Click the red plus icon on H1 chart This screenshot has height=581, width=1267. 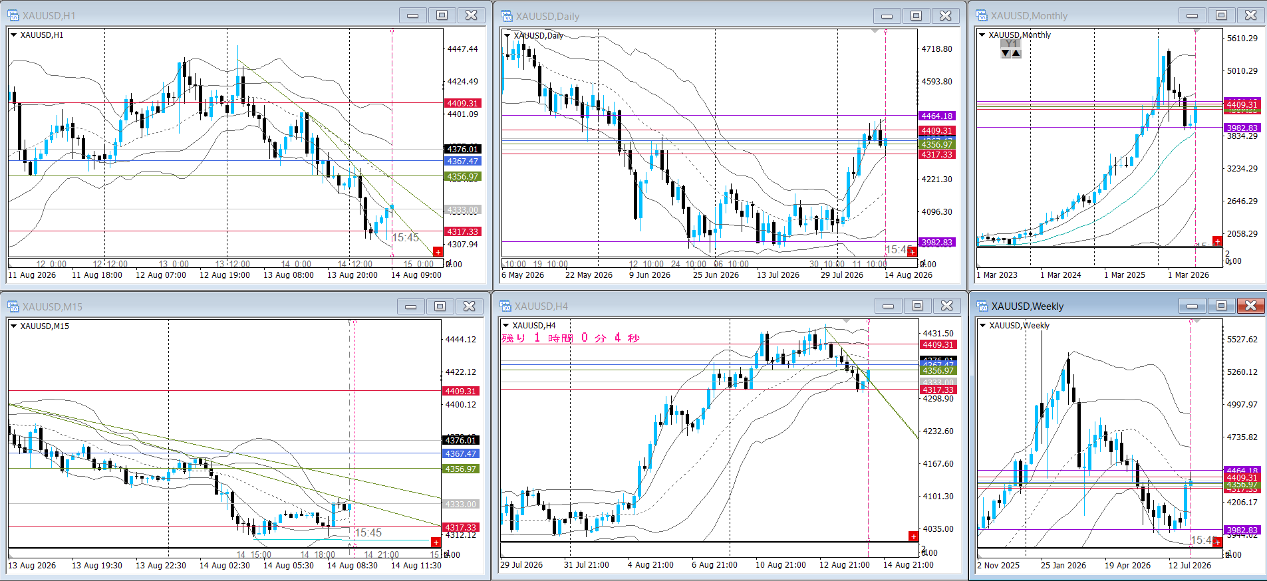click(438, 251)
